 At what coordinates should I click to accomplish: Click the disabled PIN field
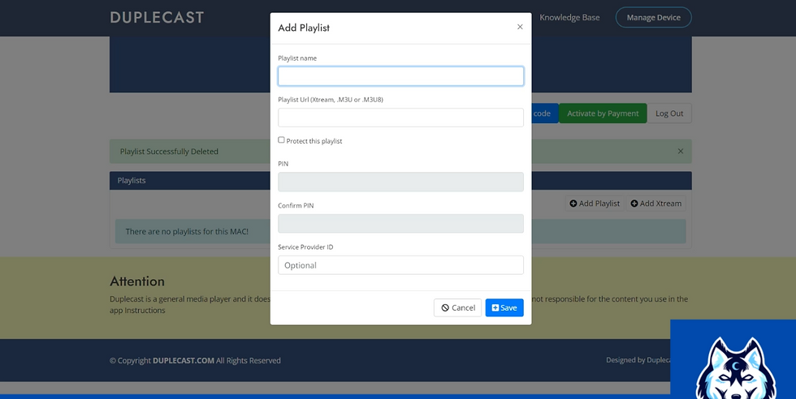click(400, 182)
